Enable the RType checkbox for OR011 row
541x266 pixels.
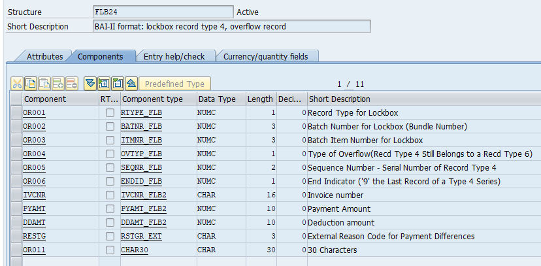(x=110, y=250)
